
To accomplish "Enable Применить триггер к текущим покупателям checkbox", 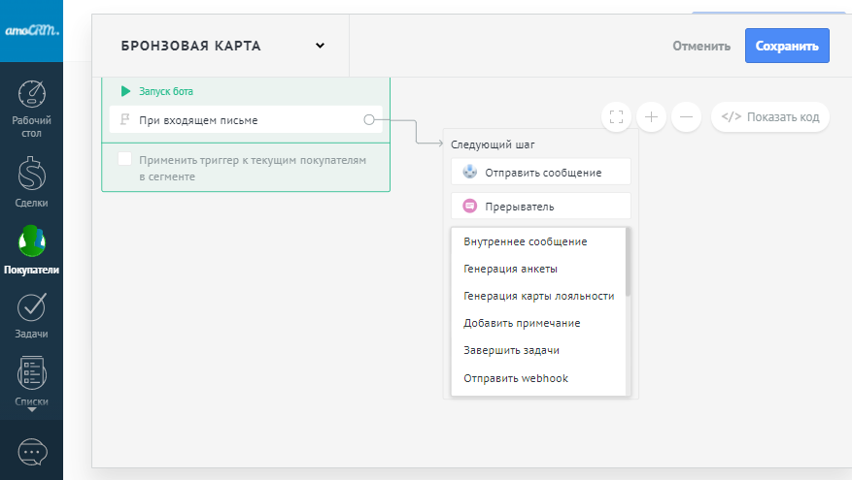I will (125, 160).
